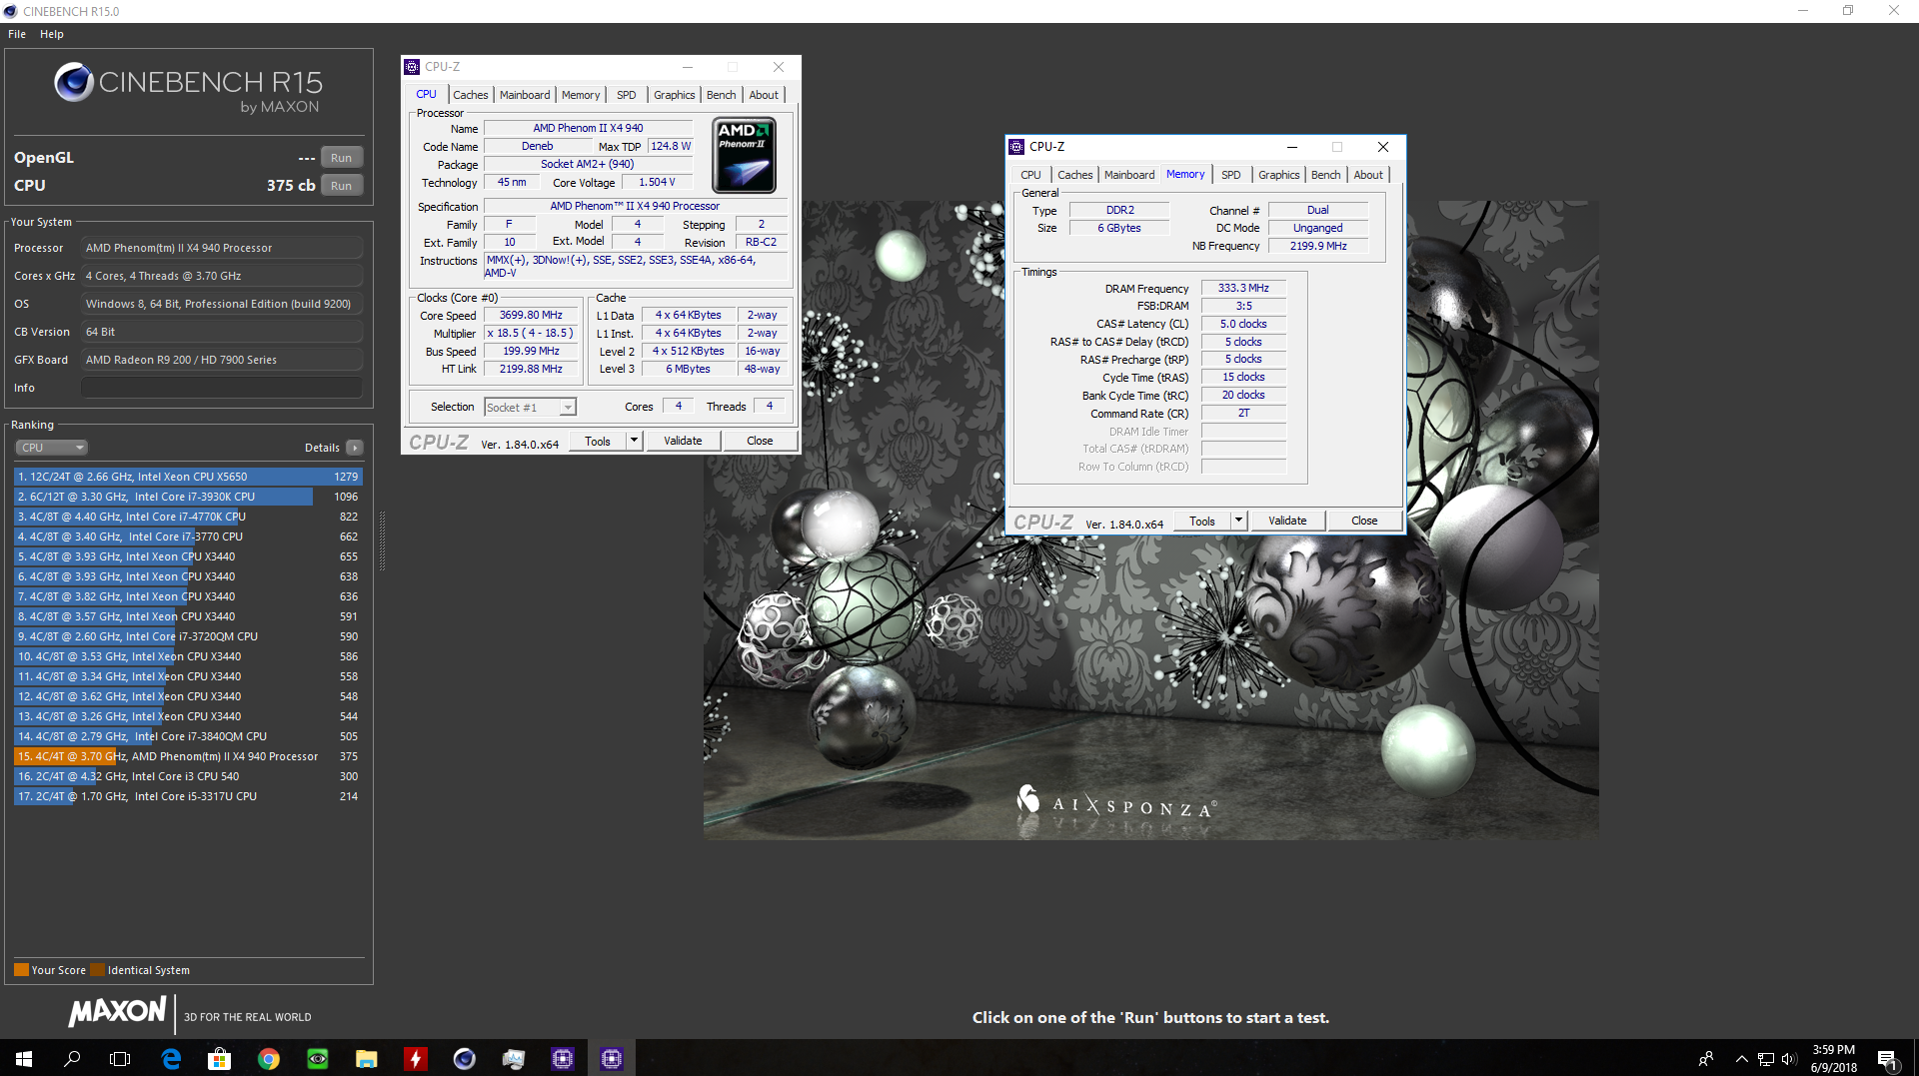Viewport: 1919px width, 1076px height.
Task: Open the File menu
Action: click(17, 34)
